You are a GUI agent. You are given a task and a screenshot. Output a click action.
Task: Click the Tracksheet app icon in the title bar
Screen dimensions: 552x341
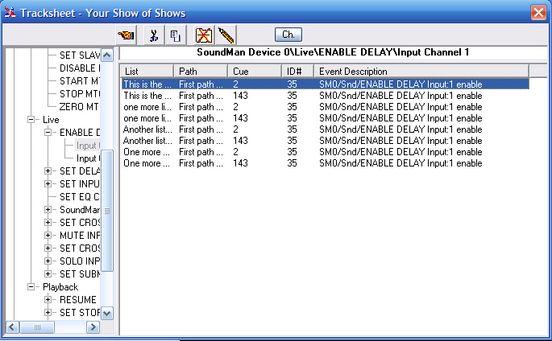(x=10, y=13)
